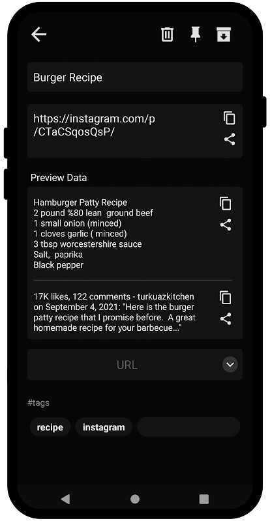Edit the Burger Recipe title field
The height and width of the screenshot is (521, 270).
click(135, 77)
